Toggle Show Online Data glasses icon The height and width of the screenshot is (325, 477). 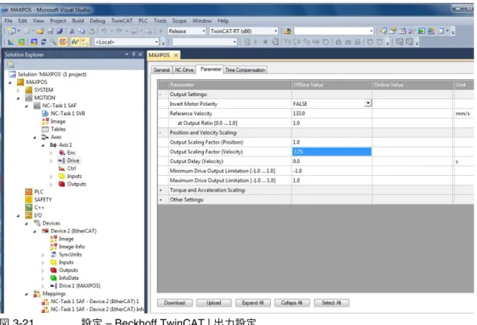coord(75,42)
